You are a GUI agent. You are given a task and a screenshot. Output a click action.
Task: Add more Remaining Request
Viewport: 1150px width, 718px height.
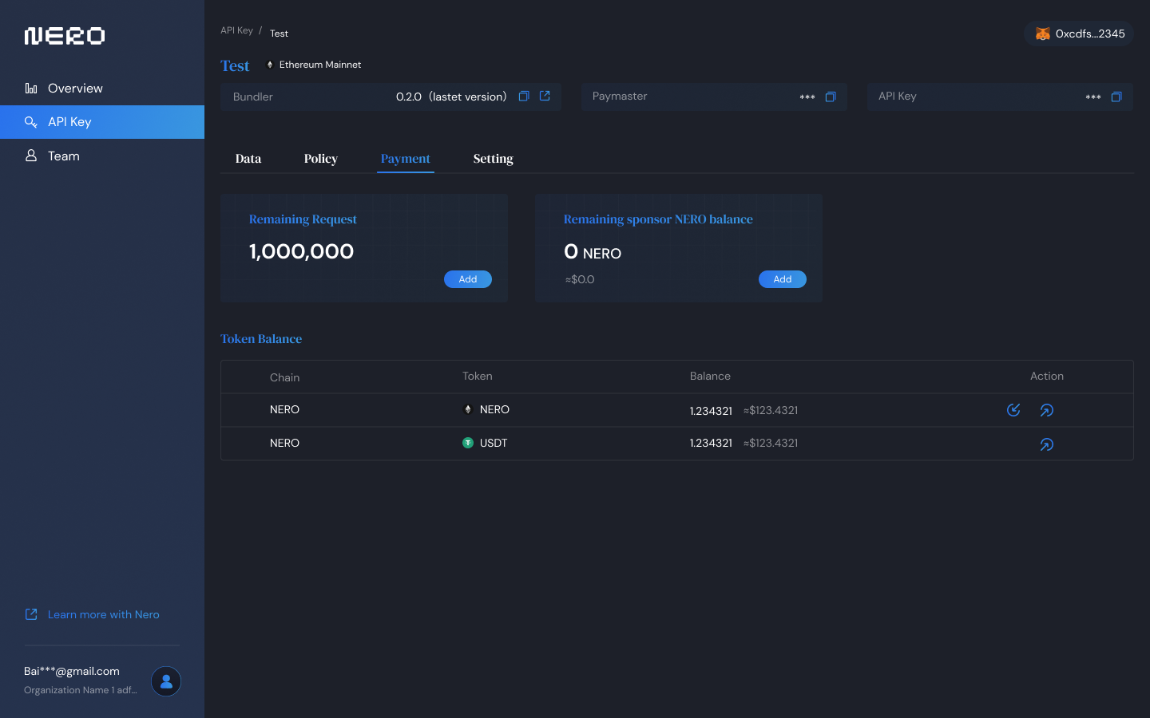[468, 279]
